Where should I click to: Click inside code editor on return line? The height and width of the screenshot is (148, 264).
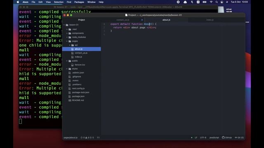point(135,28)
